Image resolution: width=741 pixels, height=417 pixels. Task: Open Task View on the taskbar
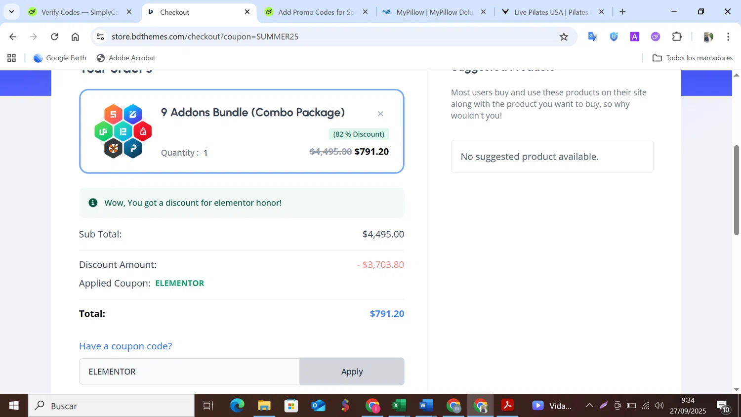(x=208, y=406)
